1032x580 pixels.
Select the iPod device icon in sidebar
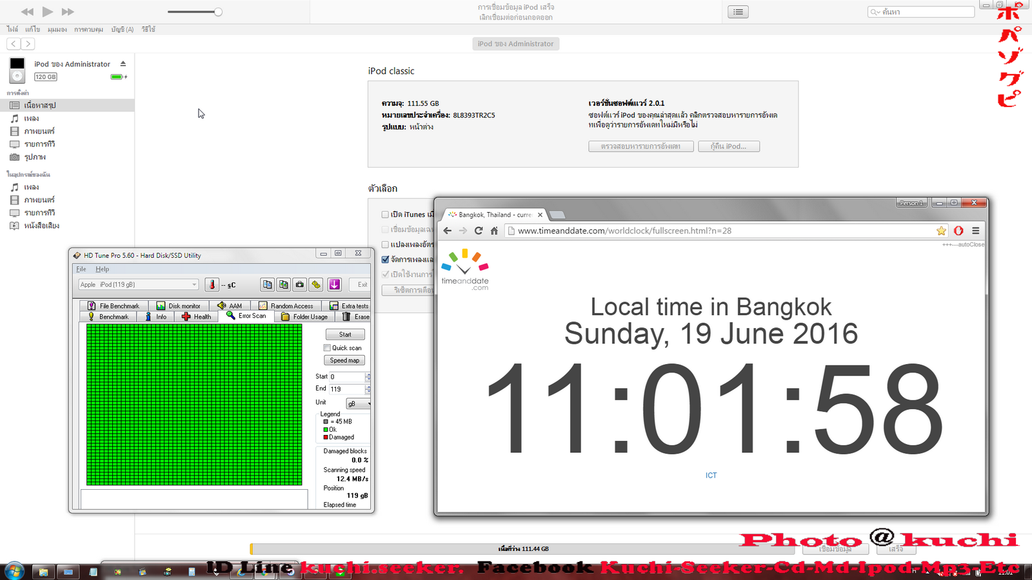pyautogui.click(x=17, y=70)
